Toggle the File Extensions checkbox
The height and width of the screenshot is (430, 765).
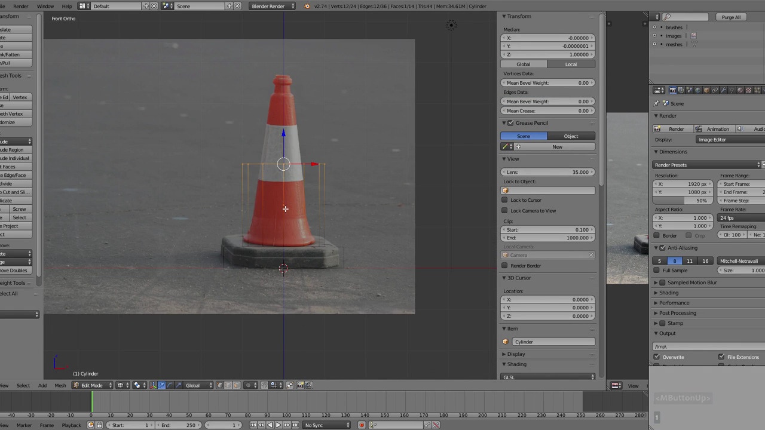coord(721,357)
